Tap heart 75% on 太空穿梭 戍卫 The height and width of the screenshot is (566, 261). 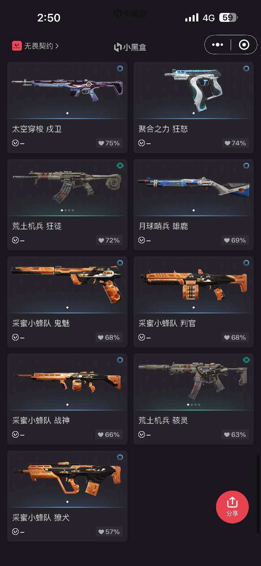click(x=109, y=143)
